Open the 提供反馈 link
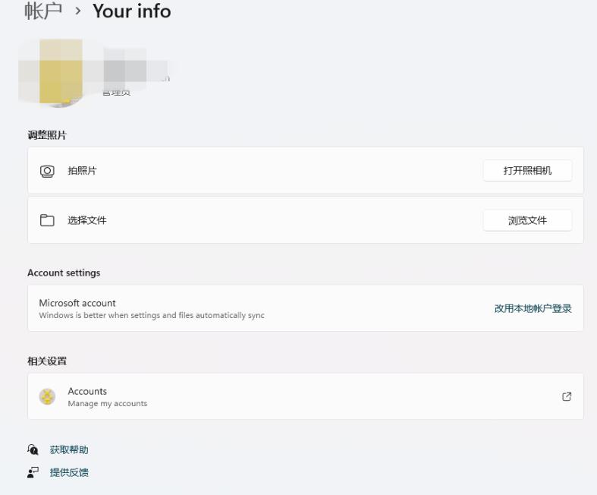This screenshot has height=495, width=597. [x=69, y=472]
